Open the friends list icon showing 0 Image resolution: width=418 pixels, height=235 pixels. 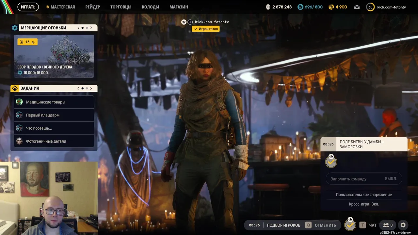click(388, 225)
